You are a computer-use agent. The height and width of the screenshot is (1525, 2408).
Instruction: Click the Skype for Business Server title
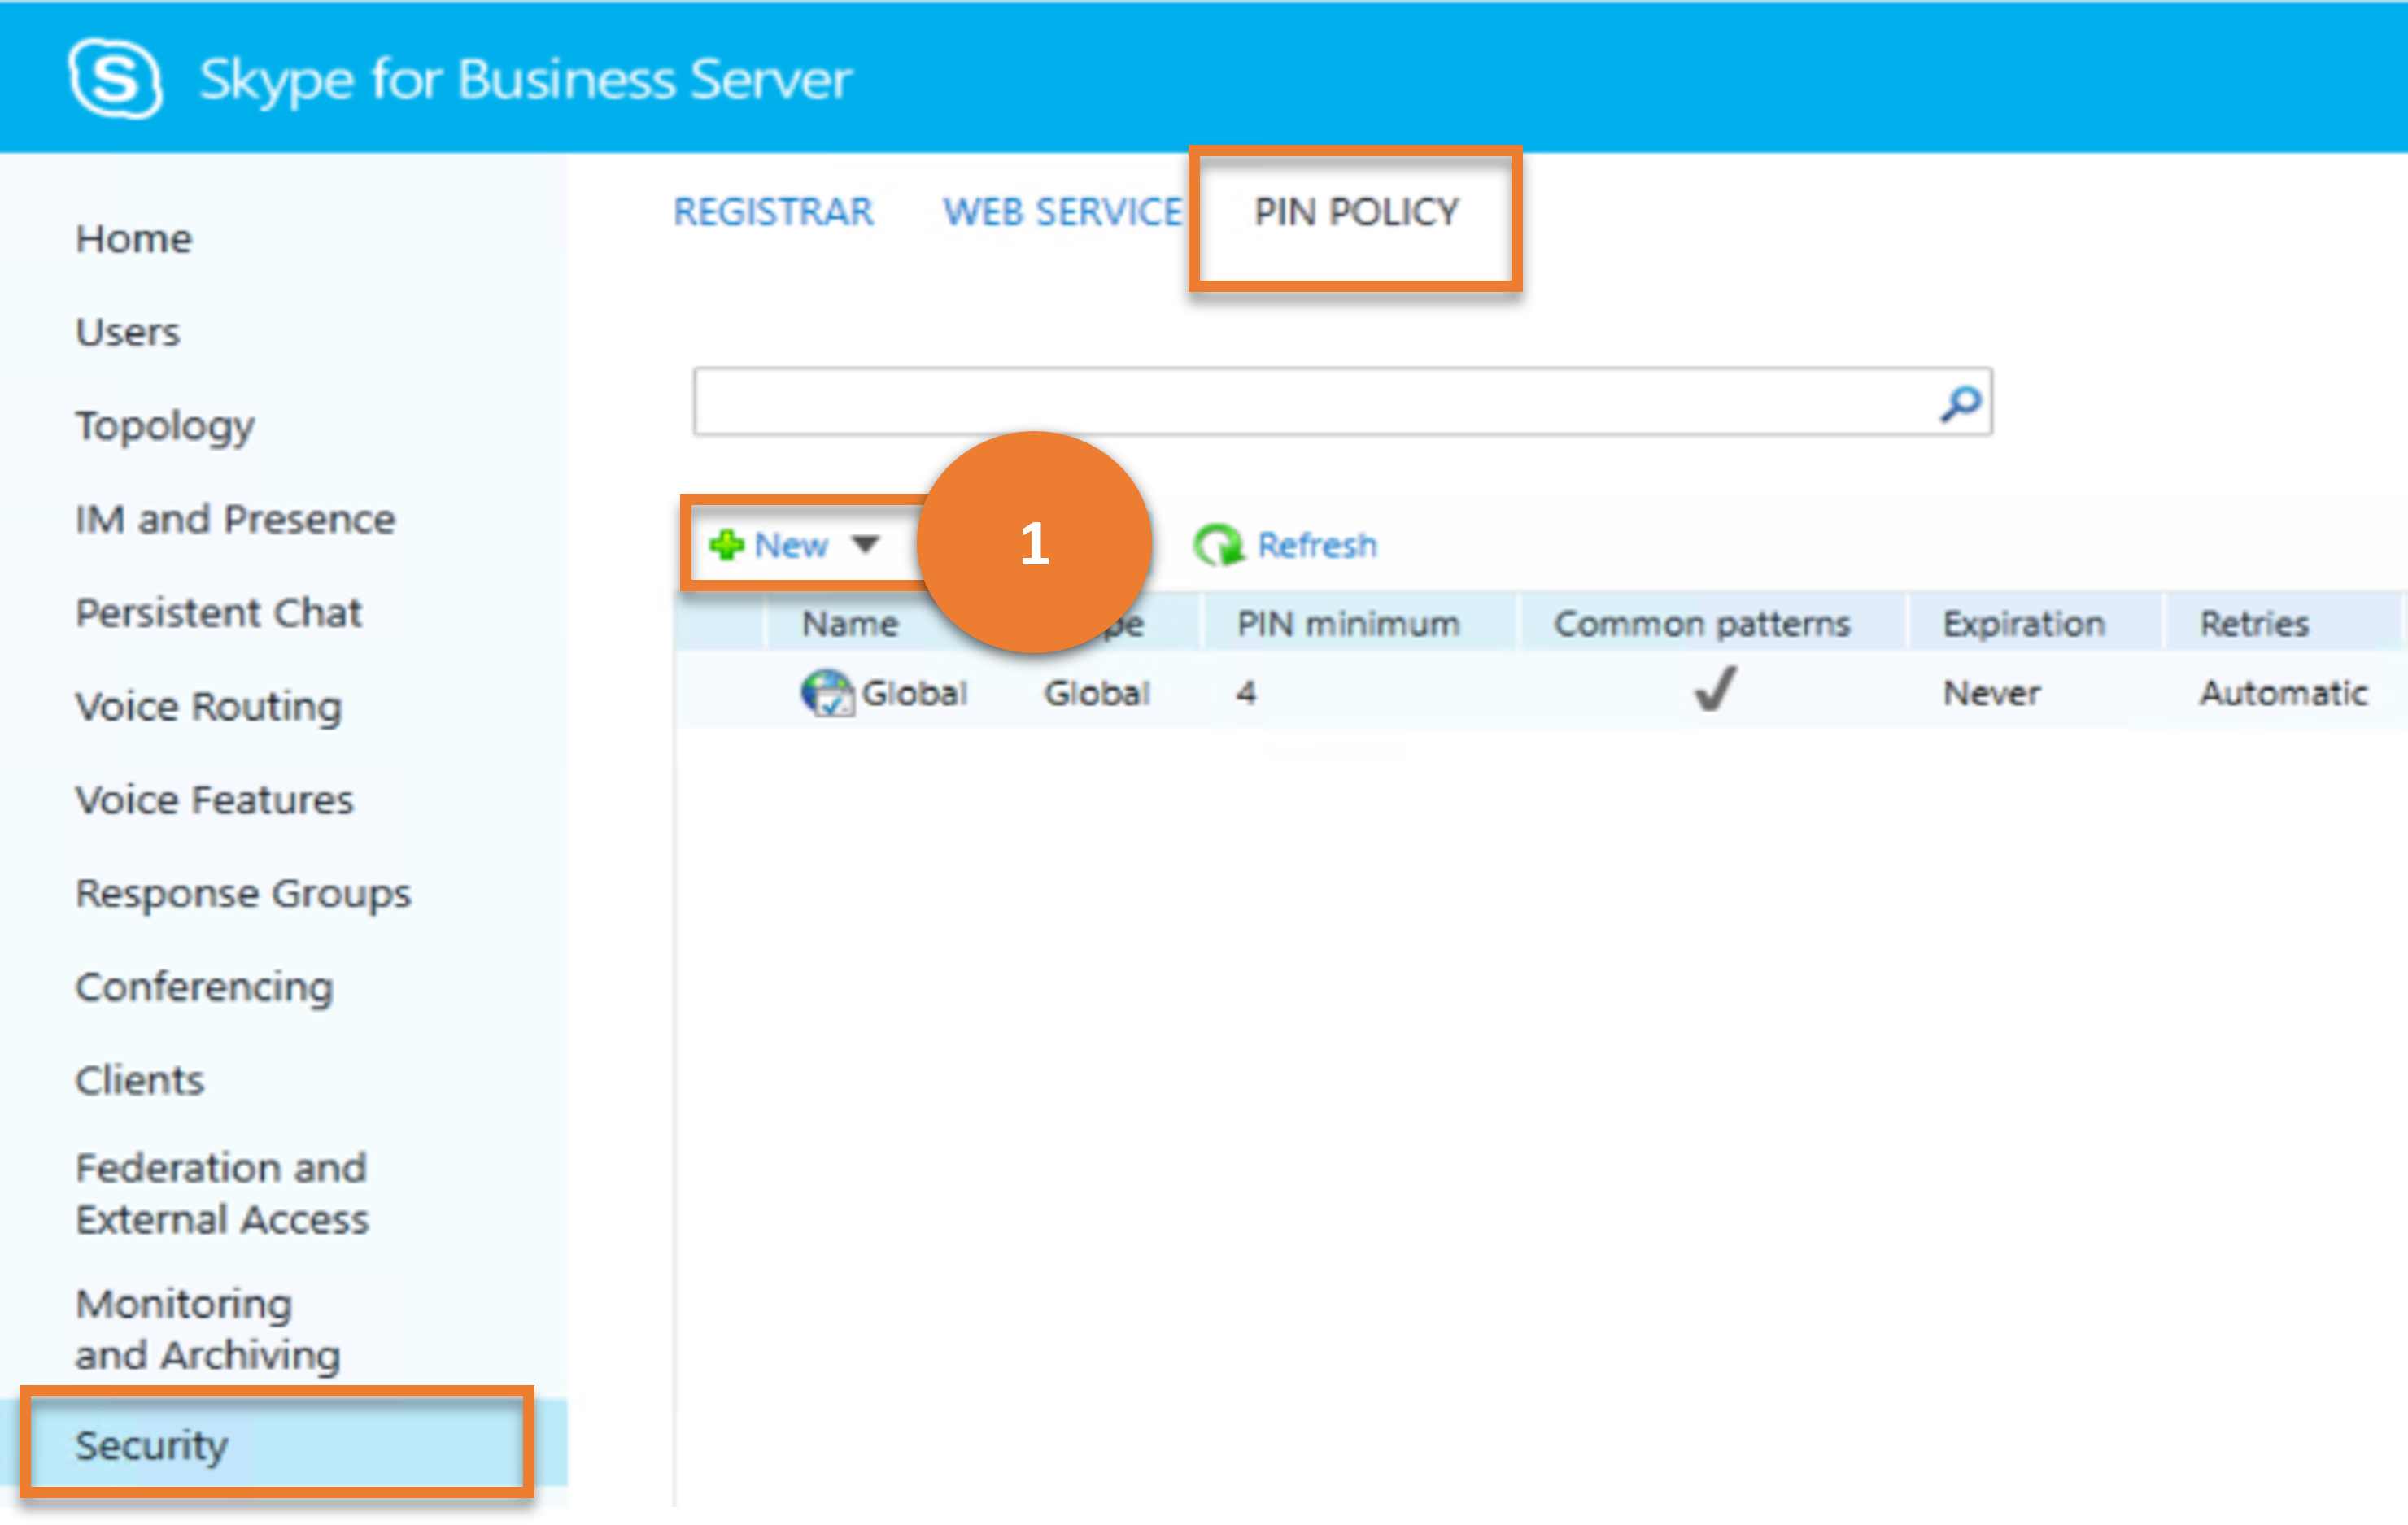coord(525,79)
